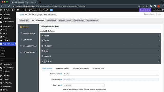Open the Documentation link
Image resolution: width=164 pixels, height=92 pixels.
pyautogui.click(x=149, y=14)
